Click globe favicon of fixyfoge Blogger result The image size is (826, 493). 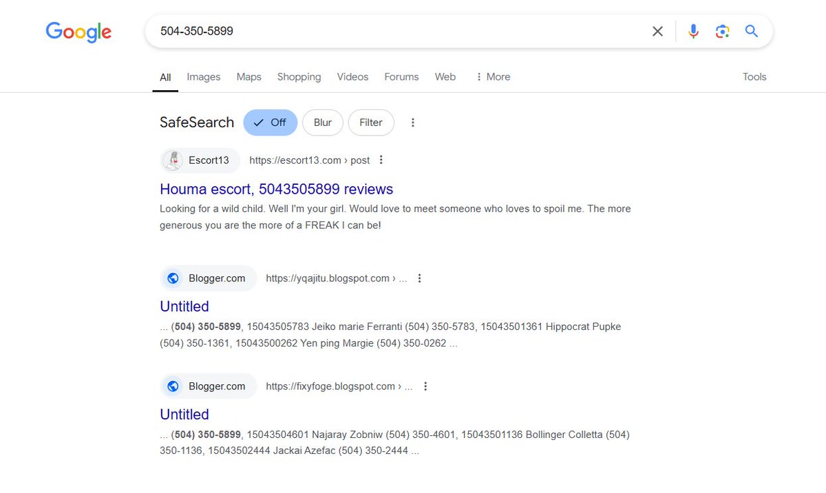173,386
